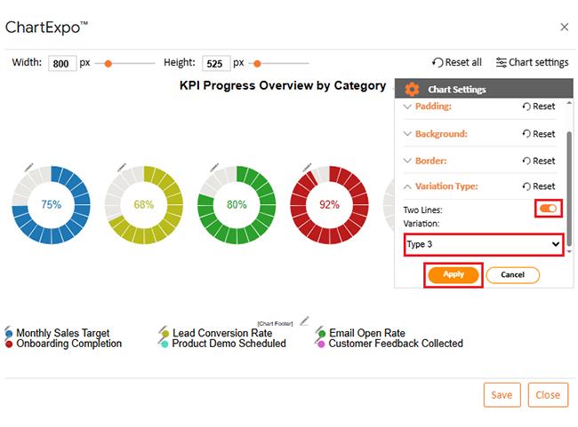This screenshot has width=578, height=427.
Task: Click the Width slider handle
Action: click(108, 63)
